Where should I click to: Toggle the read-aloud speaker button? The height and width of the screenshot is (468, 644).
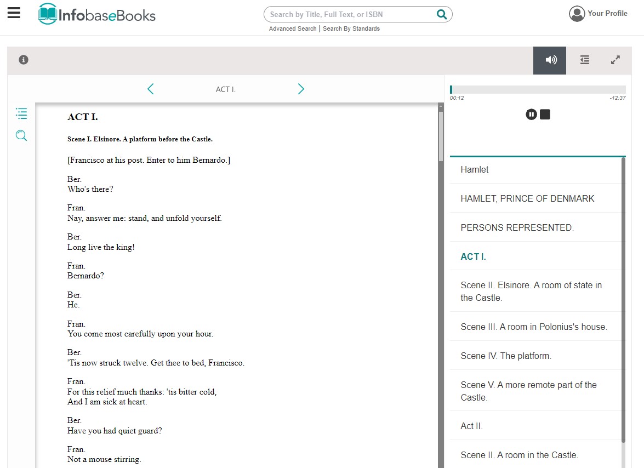click(550, 60)
